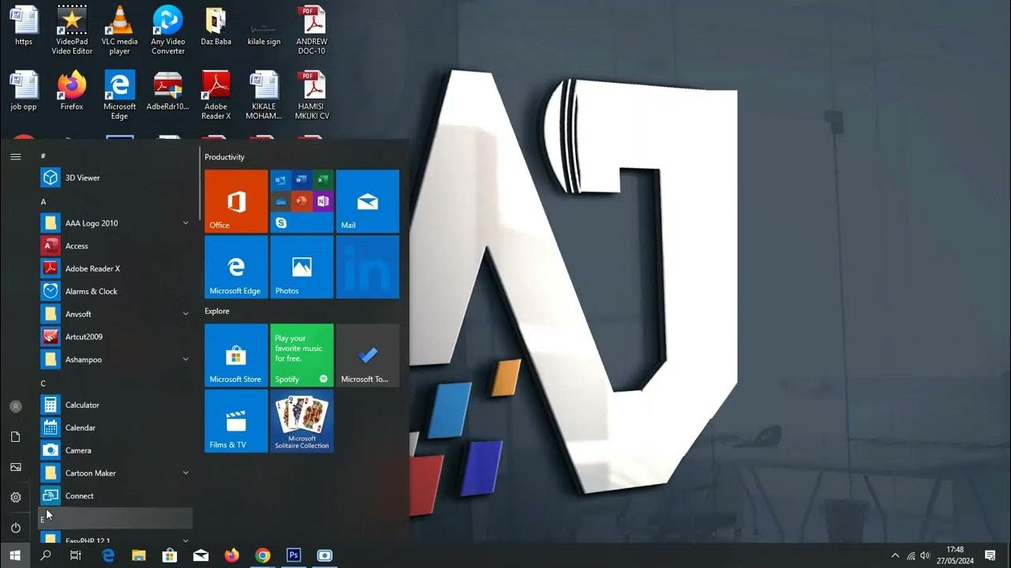This screenshot has width=1011, height=568.
Task: Open the Calendar app
Action: coord(115,428)
